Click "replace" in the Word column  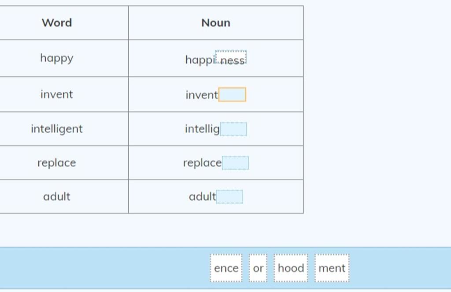57,163
